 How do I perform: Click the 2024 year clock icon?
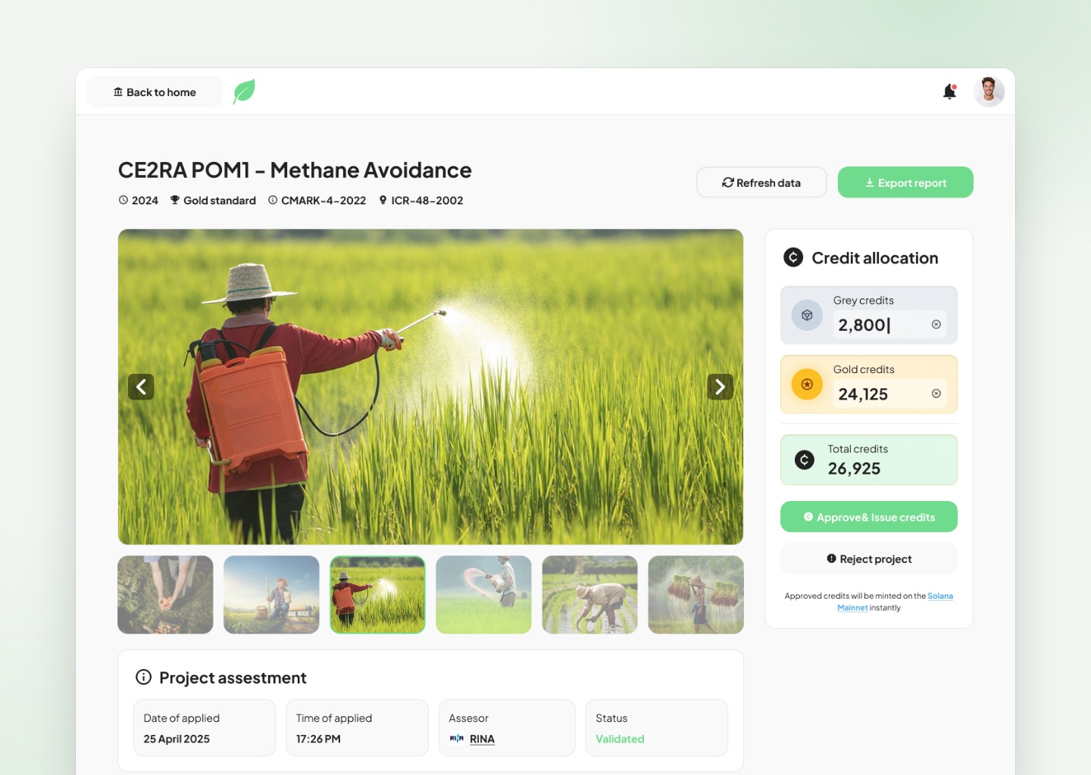point(123,201)
